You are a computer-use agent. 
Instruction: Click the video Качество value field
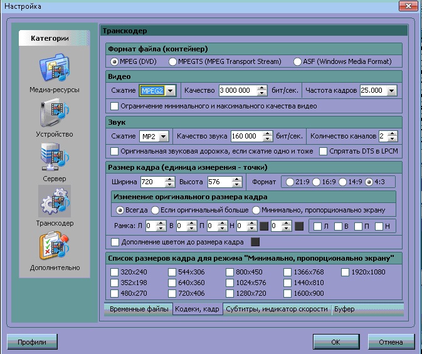click(238, 91)
